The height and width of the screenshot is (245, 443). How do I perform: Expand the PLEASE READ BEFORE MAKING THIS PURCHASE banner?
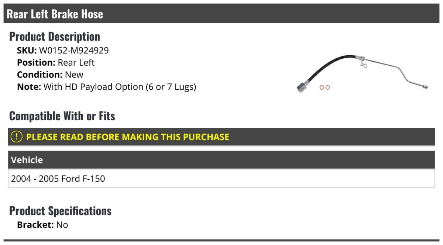click(x=221, y=137)
